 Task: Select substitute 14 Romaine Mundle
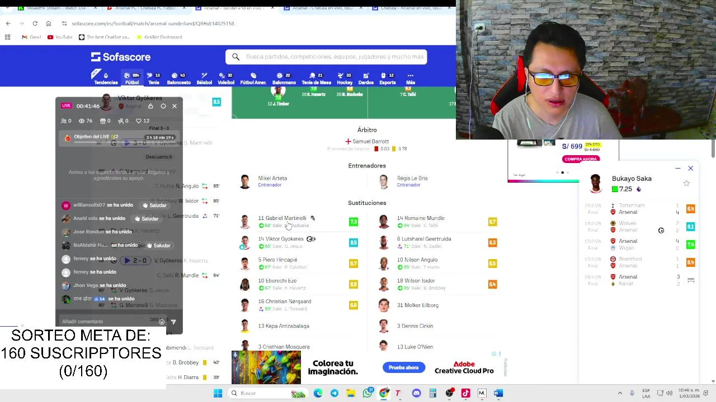[x=437, y=222]
